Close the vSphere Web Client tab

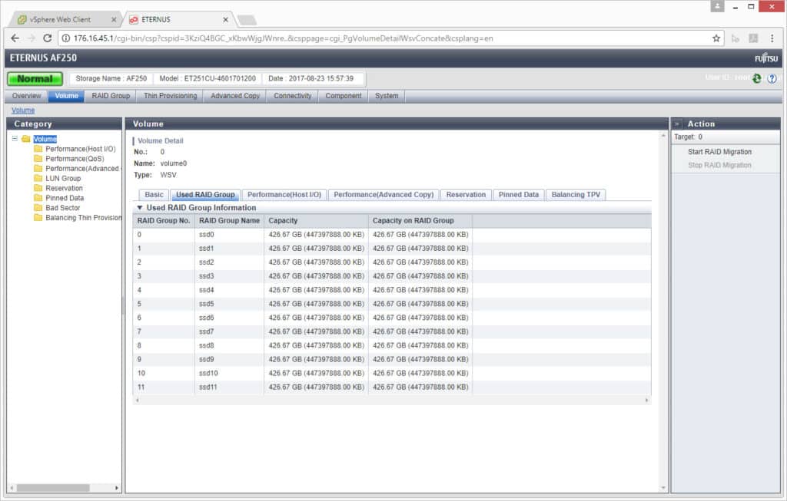[x=114, y=19]
